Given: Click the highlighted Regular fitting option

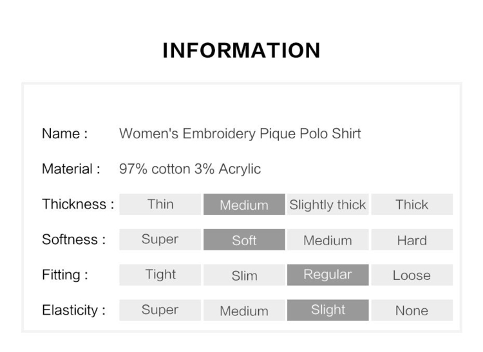Looking at the screenshot, I should pyautogui.click(x=328, y=275).
